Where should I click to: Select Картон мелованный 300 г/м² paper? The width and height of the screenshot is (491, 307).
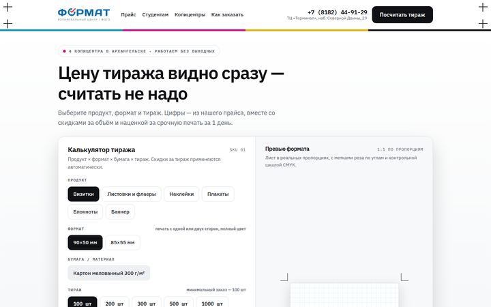(x=108, y=273)
